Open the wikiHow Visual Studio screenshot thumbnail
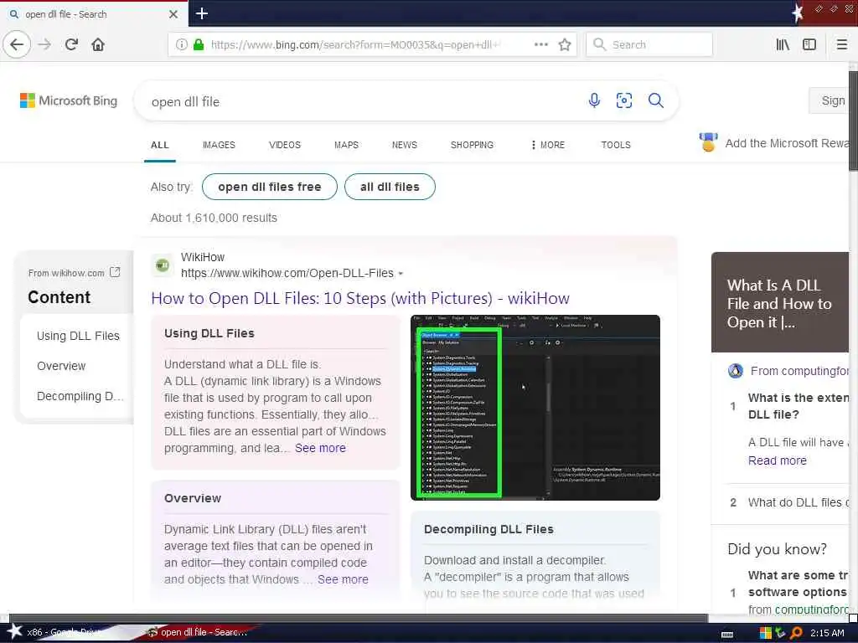Viewport: 858px width, 643px height. (535, 408)
